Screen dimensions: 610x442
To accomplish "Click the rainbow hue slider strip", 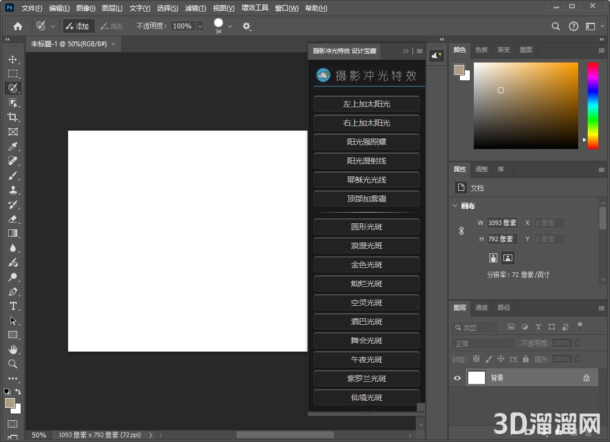I will point(592,105).
